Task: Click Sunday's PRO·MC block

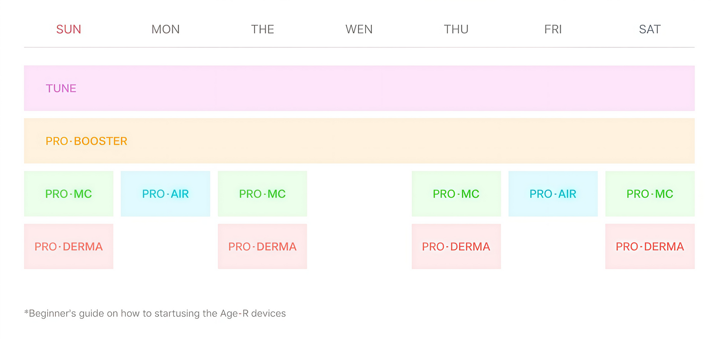Action: (69, 194)
